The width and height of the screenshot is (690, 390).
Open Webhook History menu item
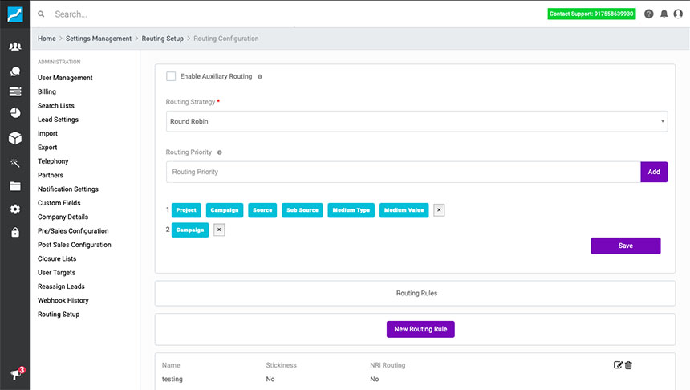point(63,300)
